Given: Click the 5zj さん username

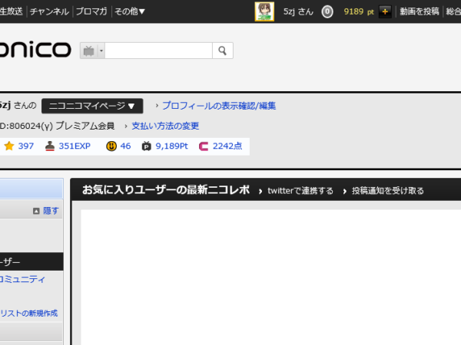Looking at the screenshot, I should 298,11.
